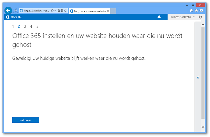
Task: Go to wizard step 2
Action: coord(19,26)
